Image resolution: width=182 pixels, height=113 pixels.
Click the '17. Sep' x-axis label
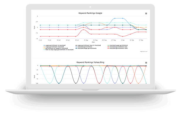click(x=141, y=40)
